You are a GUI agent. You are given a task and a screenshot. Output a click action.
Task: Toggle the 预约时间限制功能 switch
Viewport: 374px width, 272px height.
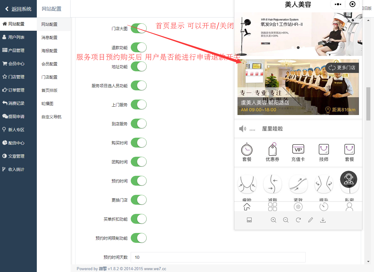click(x=139, y=238)
